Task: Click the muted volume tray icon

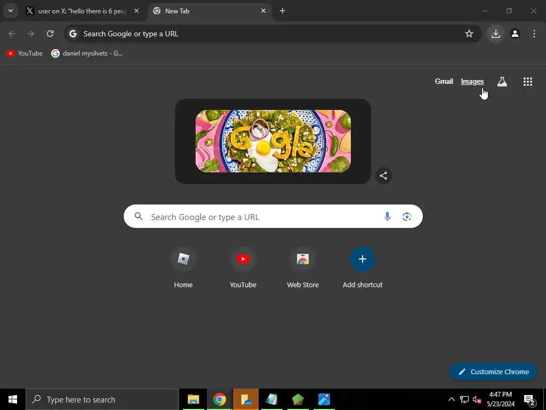Action: (477, 399)
